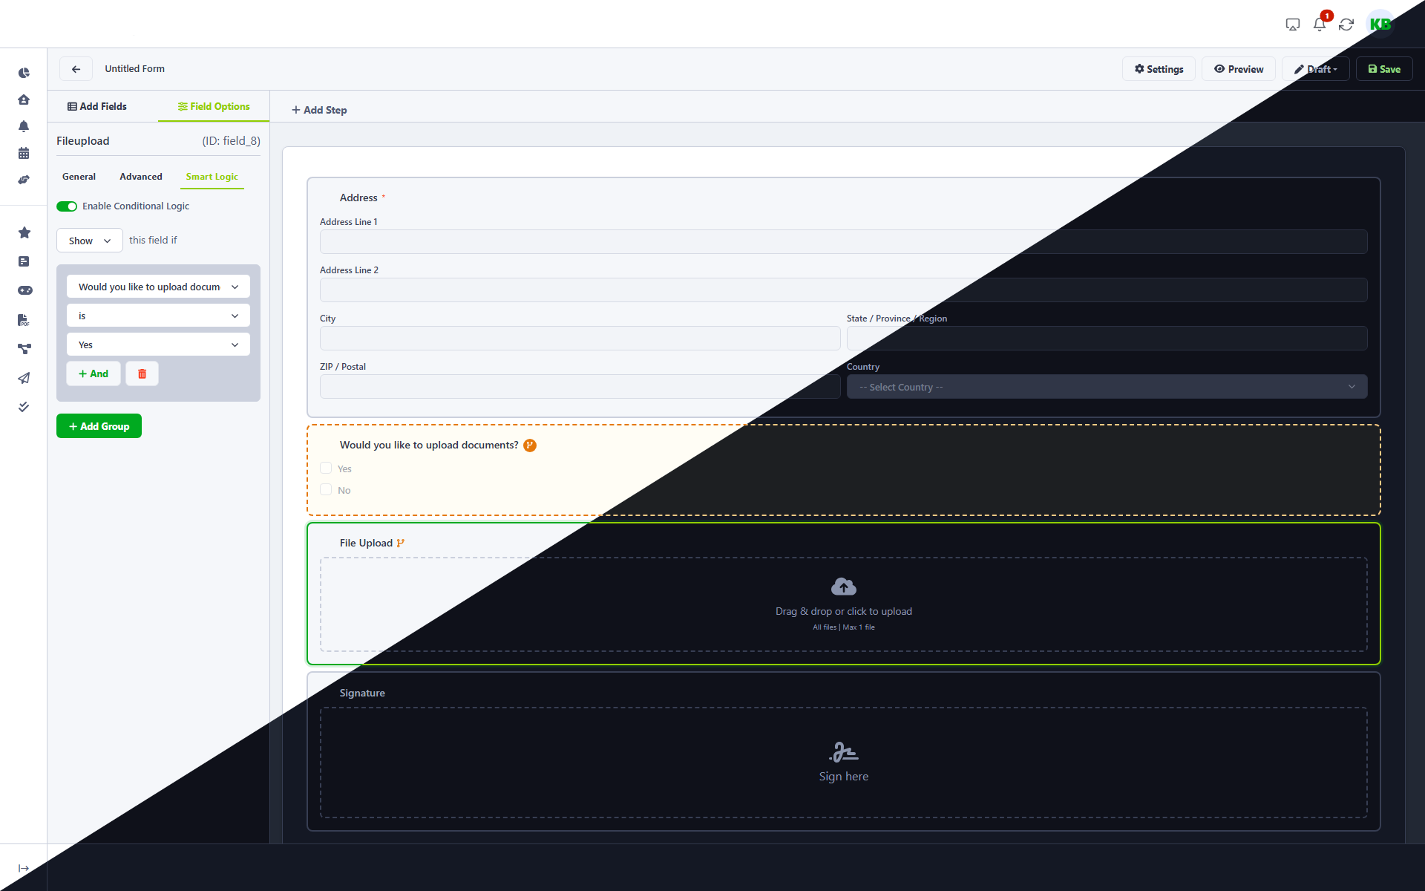Disable the Enable Conditional Logic toggle
Image resolution: width=1425 pixels, height=891 pixels.
[67, 206]
